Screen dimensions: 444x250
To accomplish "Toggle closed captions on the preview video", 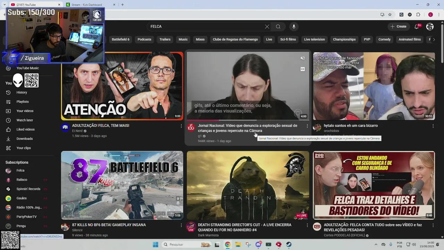I will pyautogui.click(x=302, y=69).
